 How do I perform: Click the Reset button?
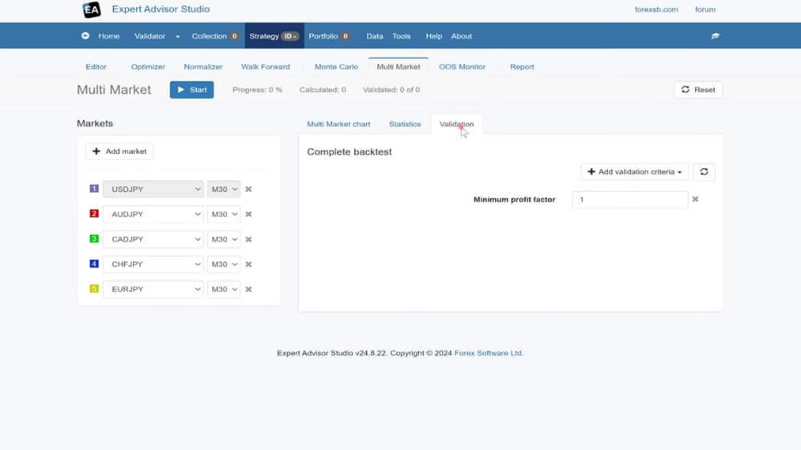click(698, 90)
